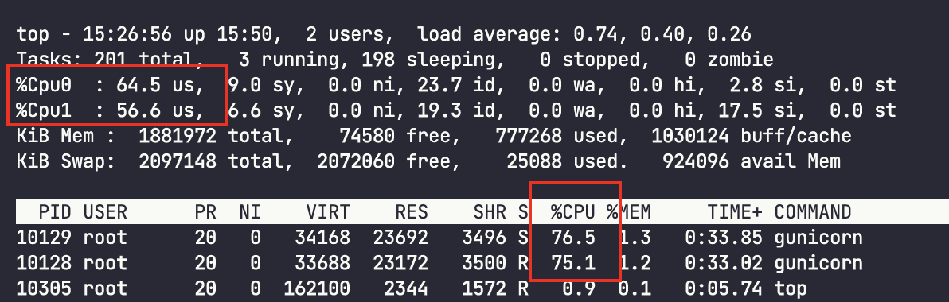Click the COMMAND column header

pyautogui.click(x=812, y=212)
